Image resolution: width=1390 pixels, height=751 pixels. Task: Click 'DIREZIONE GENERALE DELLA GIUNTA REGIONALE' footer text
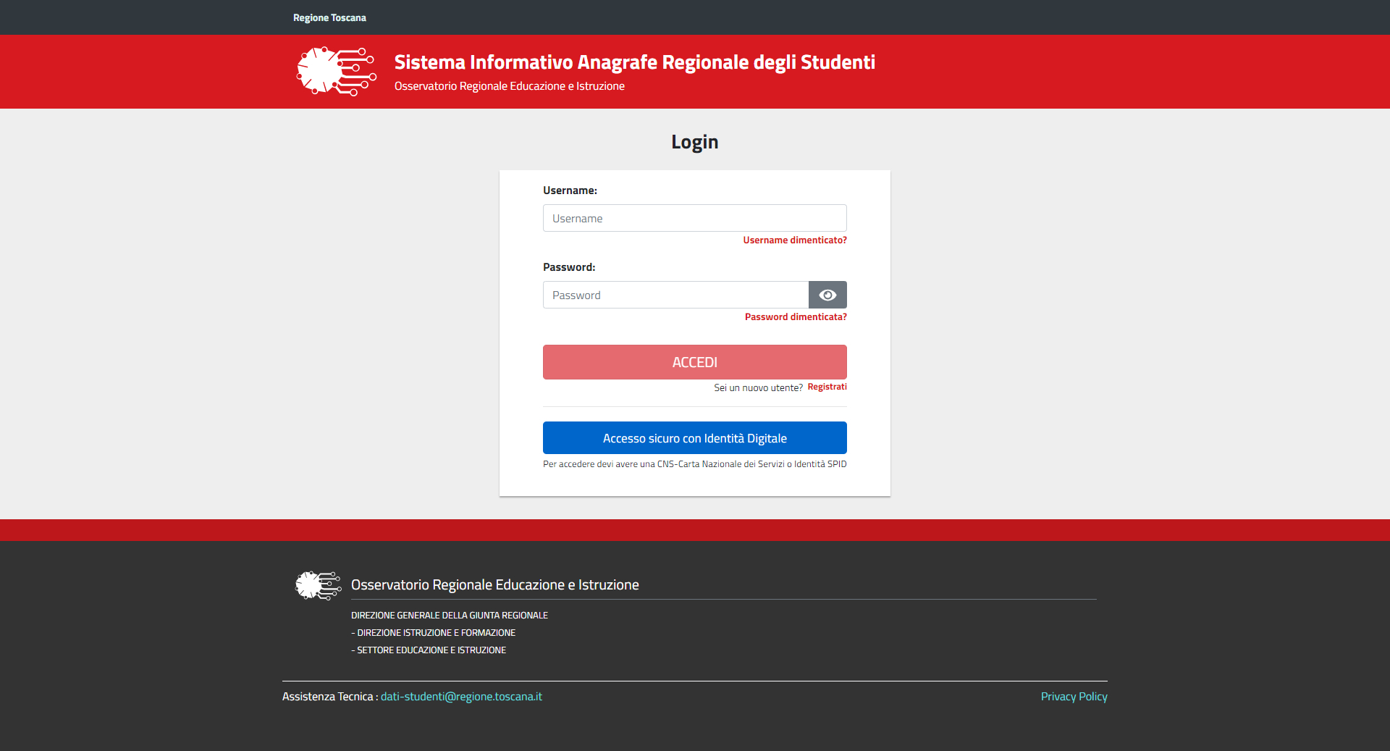pos(449,616)
